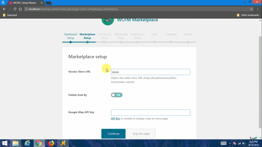Open the Capability step
Screen dimensions: 262x147
coord(171,34)
